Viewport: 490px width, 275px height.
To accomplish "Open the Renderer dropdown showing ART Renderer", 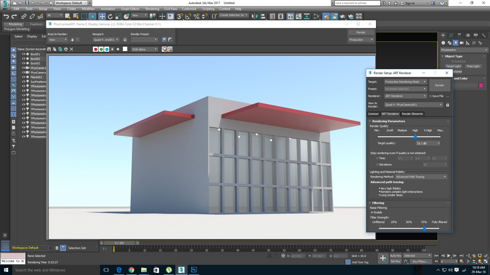I will [x=405, y=96].
